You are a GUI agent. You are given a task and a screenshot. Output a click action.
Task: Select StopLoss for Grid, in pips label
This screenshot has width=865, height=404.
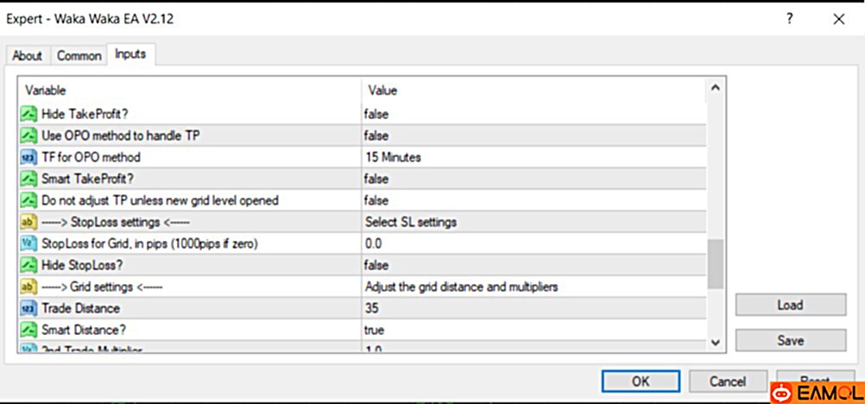pos(149,243)
